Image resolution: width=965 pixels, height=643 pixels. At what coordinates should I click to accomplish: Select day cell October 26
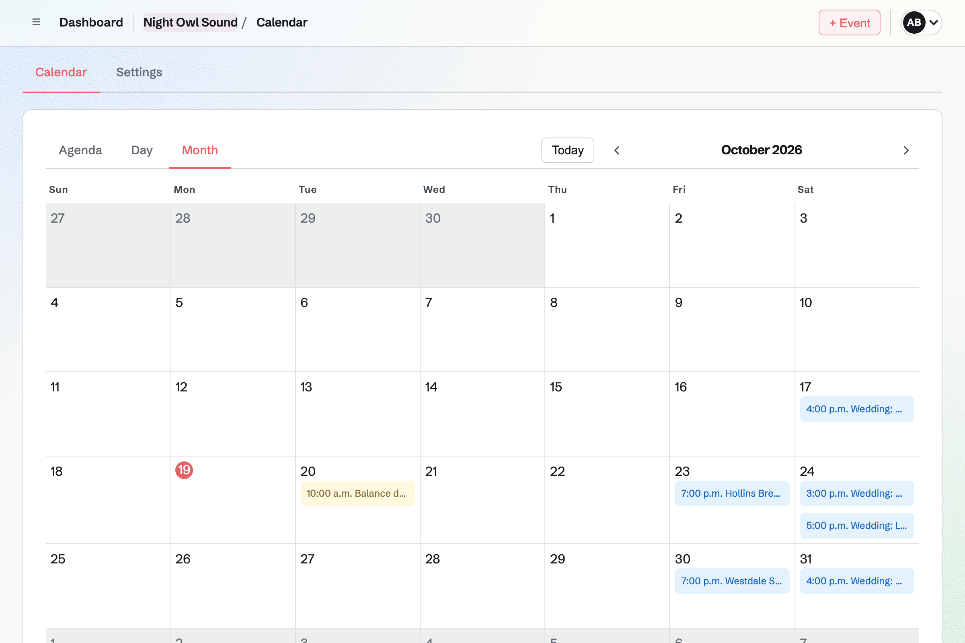click(x=233, y=586)
